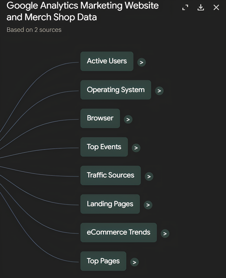This screenshot has height=278, width=226.
Task: Expand the Traffic Sources node chevron
Action: tap(149, 177)
